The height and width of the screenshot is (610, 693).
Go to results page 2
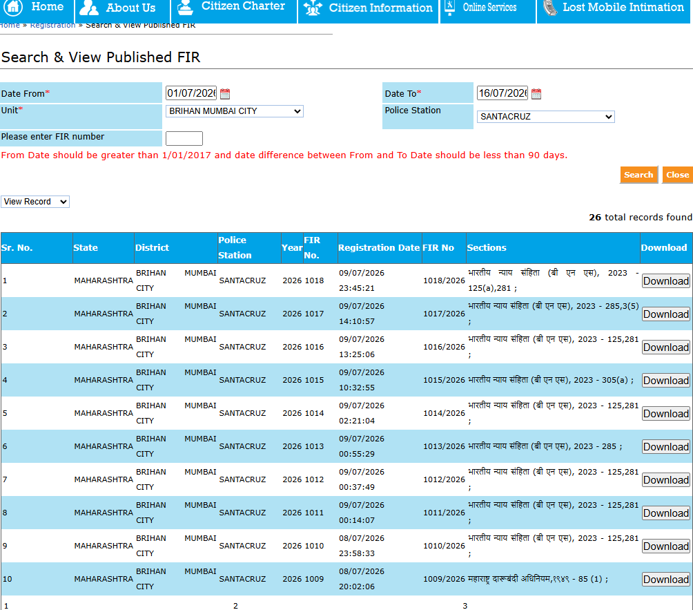235,606
